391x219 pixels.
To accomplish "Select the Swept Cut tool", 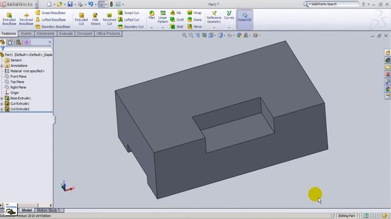I will [128, 13].
